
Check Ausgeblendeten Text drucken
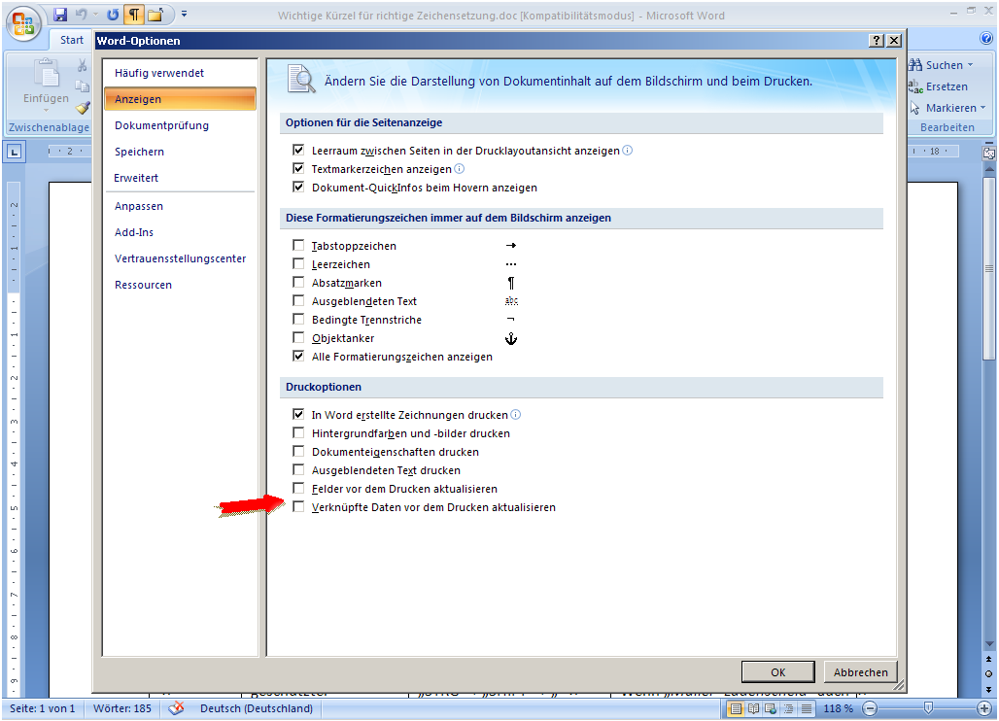pyautogui.click(x=298, y=470)
